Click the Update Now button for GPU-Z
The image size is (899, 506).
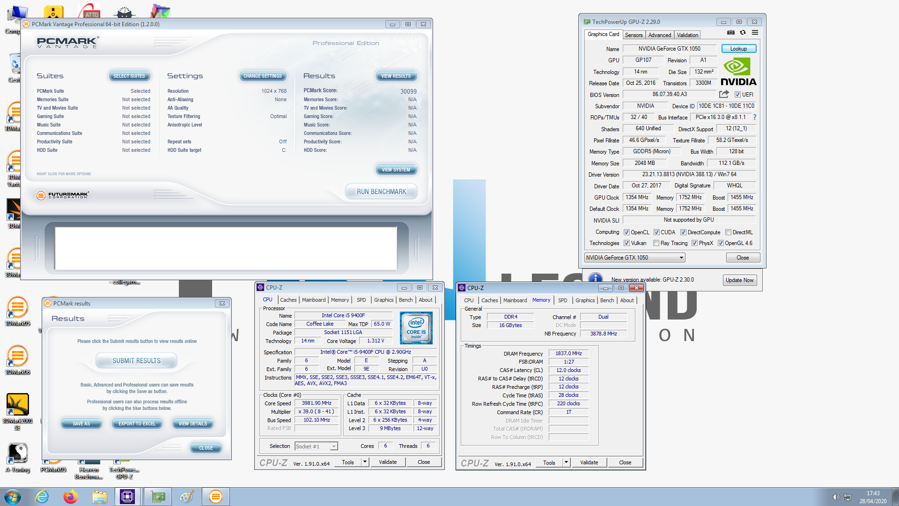pos(739,280)
